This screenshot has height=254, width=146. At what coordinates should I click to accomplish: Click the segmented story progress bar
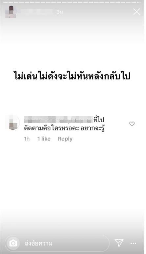coord(72,2)
